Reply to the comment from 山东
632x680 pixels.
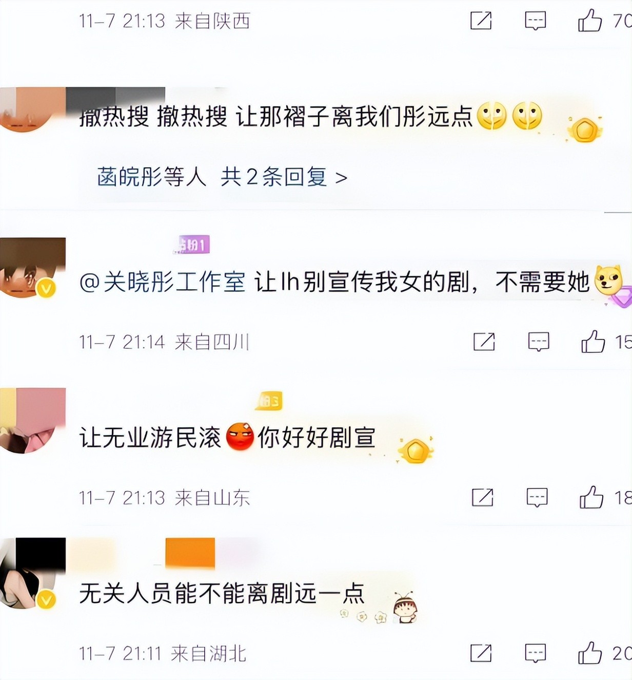[x=537, y=497]
